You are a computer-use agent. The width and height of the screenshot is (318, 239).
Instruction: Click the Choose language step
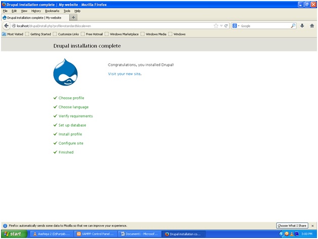pyautogui.click(x=73, y=107)
